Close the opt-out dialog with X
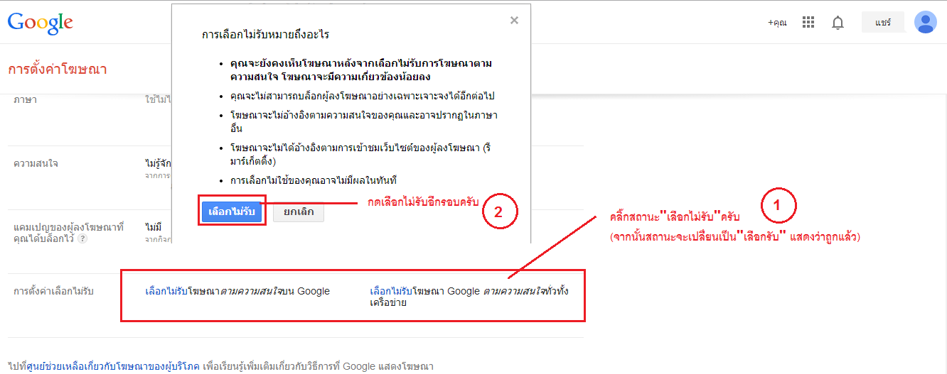 [514, 21]
